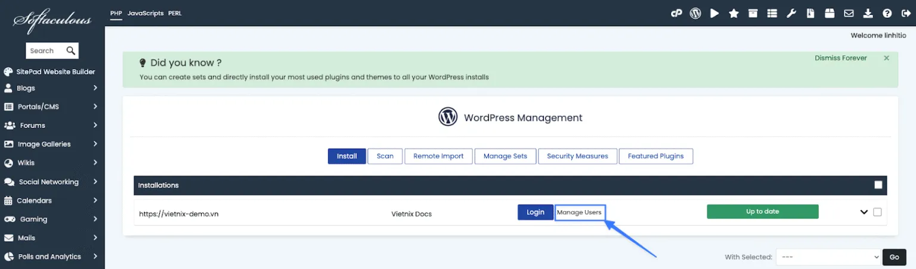
Task: Click the Manage Users button
Action: coord(579,212)
